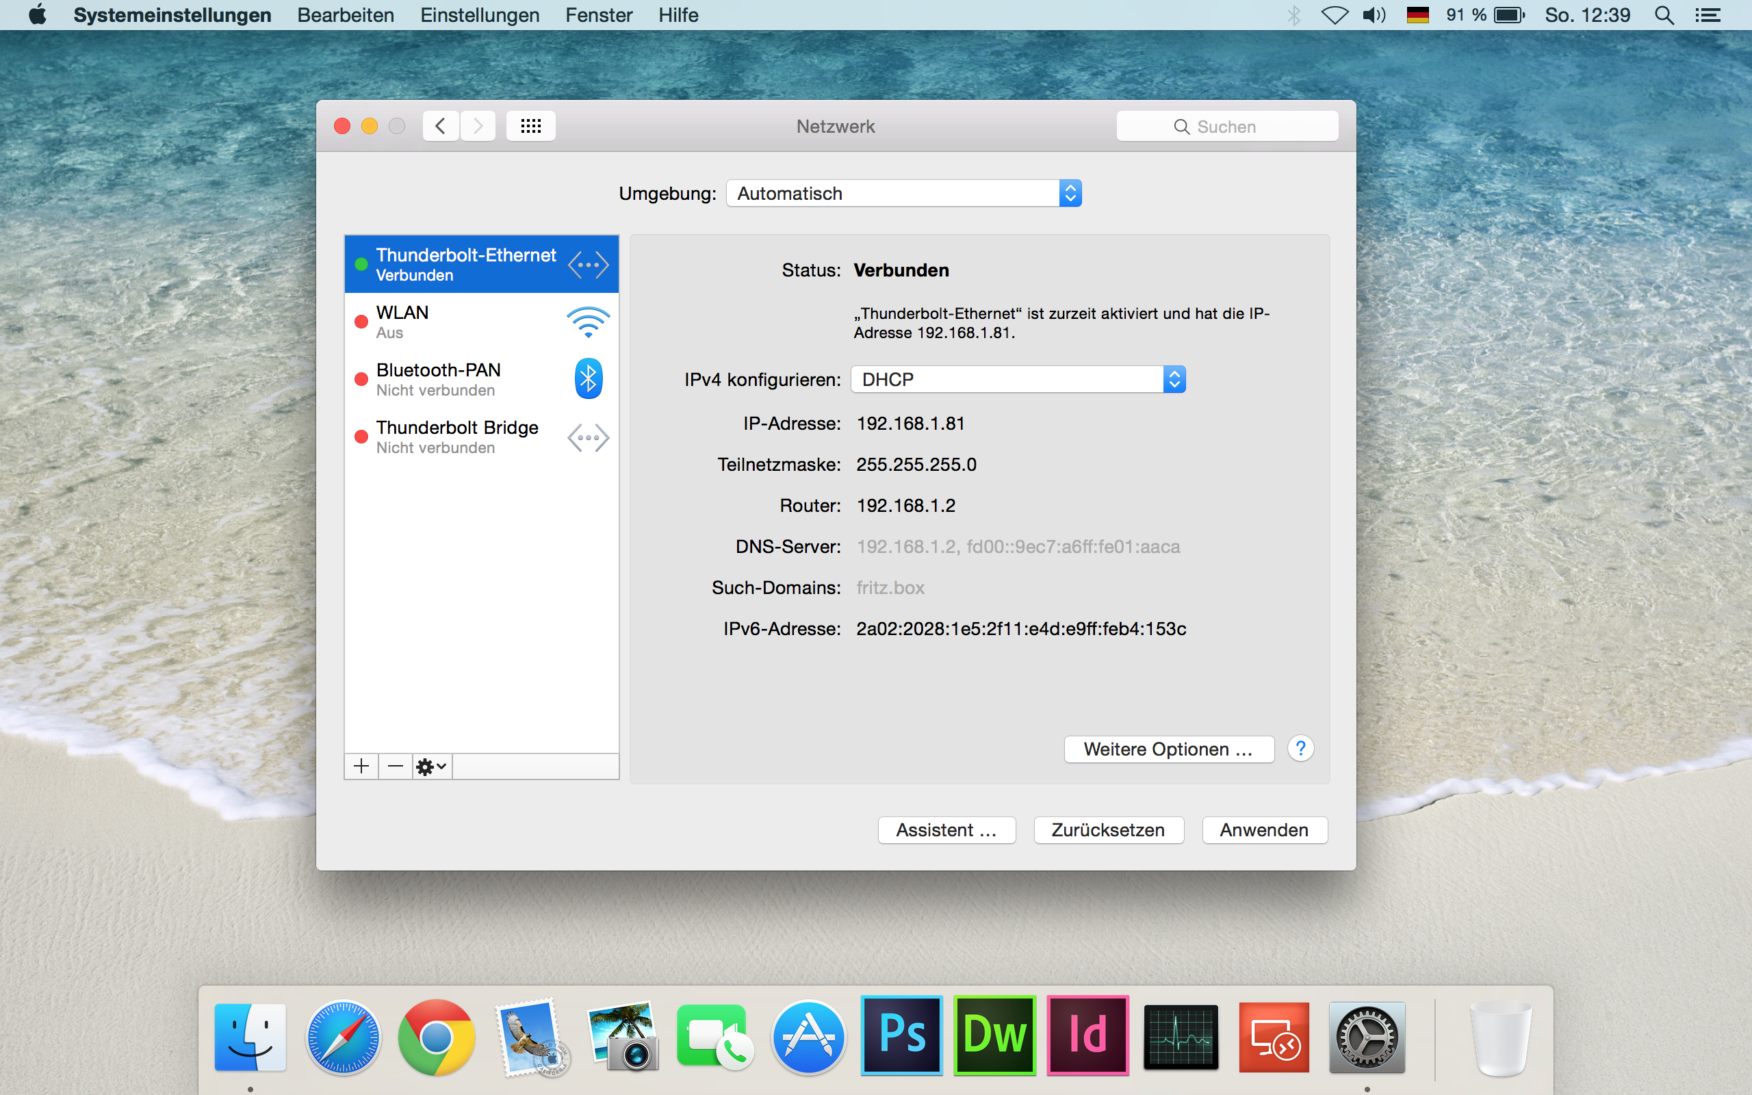1752x1095 pixels.
Task: Launch the App Store from Dock
Action: pyautogui.click(x=809, y=1036)
